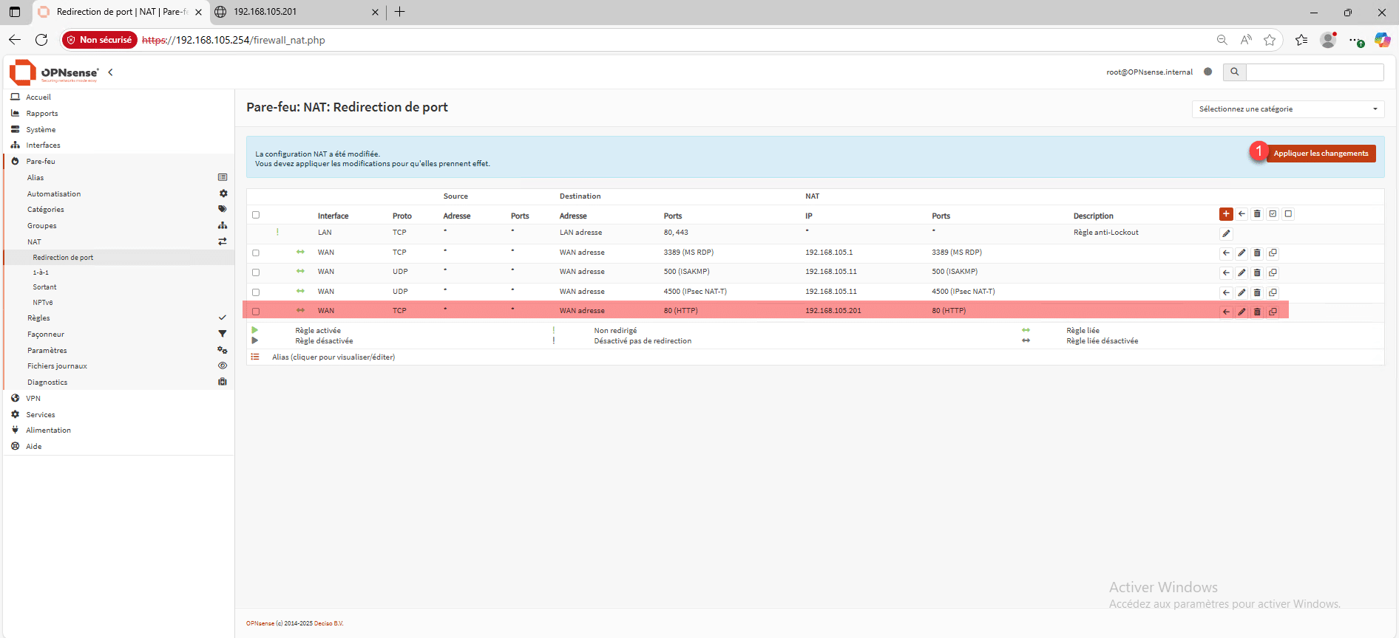
Task: Tick the checkbox for the 3389 RDP rule
Action: coord(256,253)
